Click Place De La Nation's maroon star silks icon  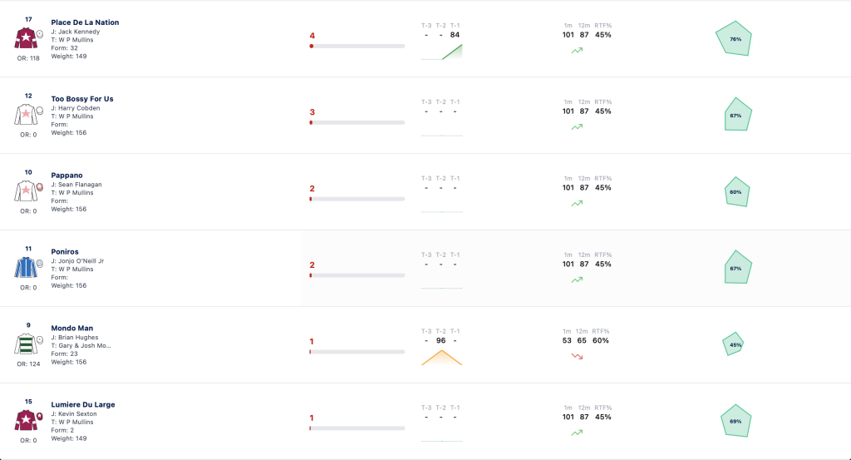tap(26, 38)
